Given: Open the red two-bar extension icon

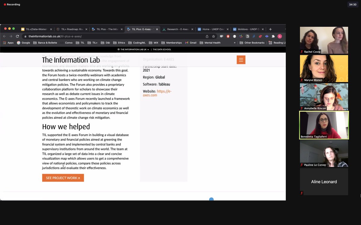Looking at the screenshot, I should (261, 36).
